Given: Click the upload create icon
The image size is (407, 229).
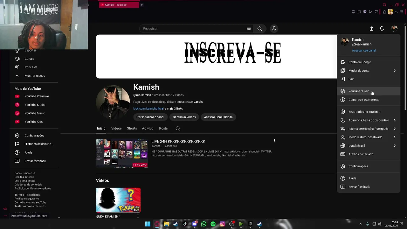Looking at the screenshot, I should tap(371, 29).
